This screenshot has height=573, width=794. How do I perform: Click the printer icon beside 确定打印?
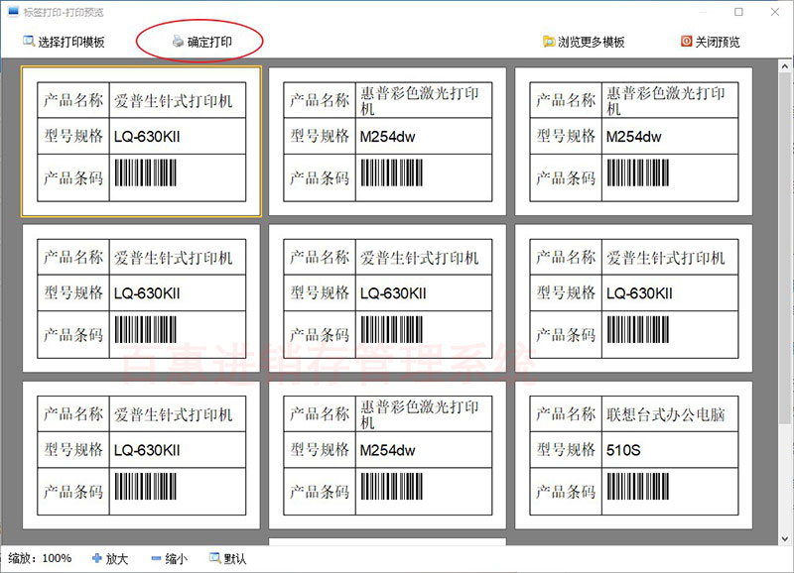[178, 41]
